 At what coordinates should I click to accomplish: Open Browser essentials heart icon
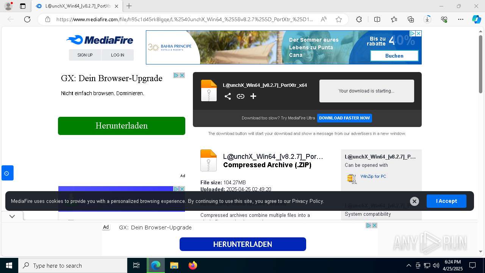point(444,19)
